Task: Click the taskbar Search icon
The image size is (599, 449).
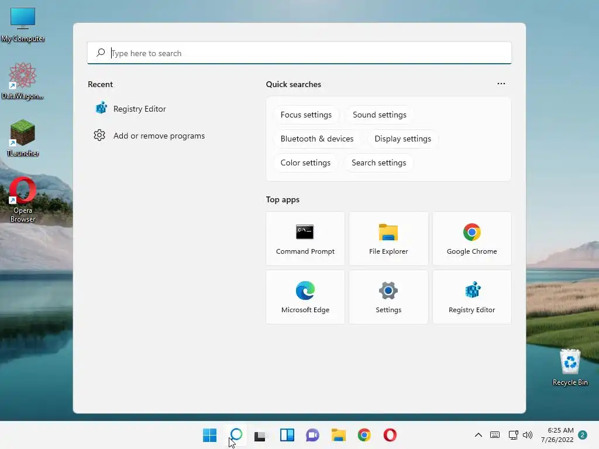Action: pos(236,435)
